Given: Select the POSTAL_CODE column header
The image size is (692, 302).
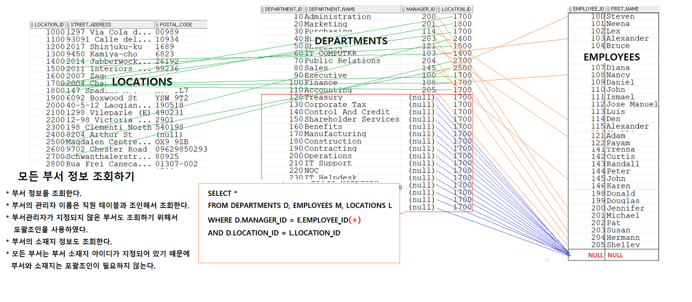Looking at the screenshot, I should pyautogui.click(x=181, y=25).
